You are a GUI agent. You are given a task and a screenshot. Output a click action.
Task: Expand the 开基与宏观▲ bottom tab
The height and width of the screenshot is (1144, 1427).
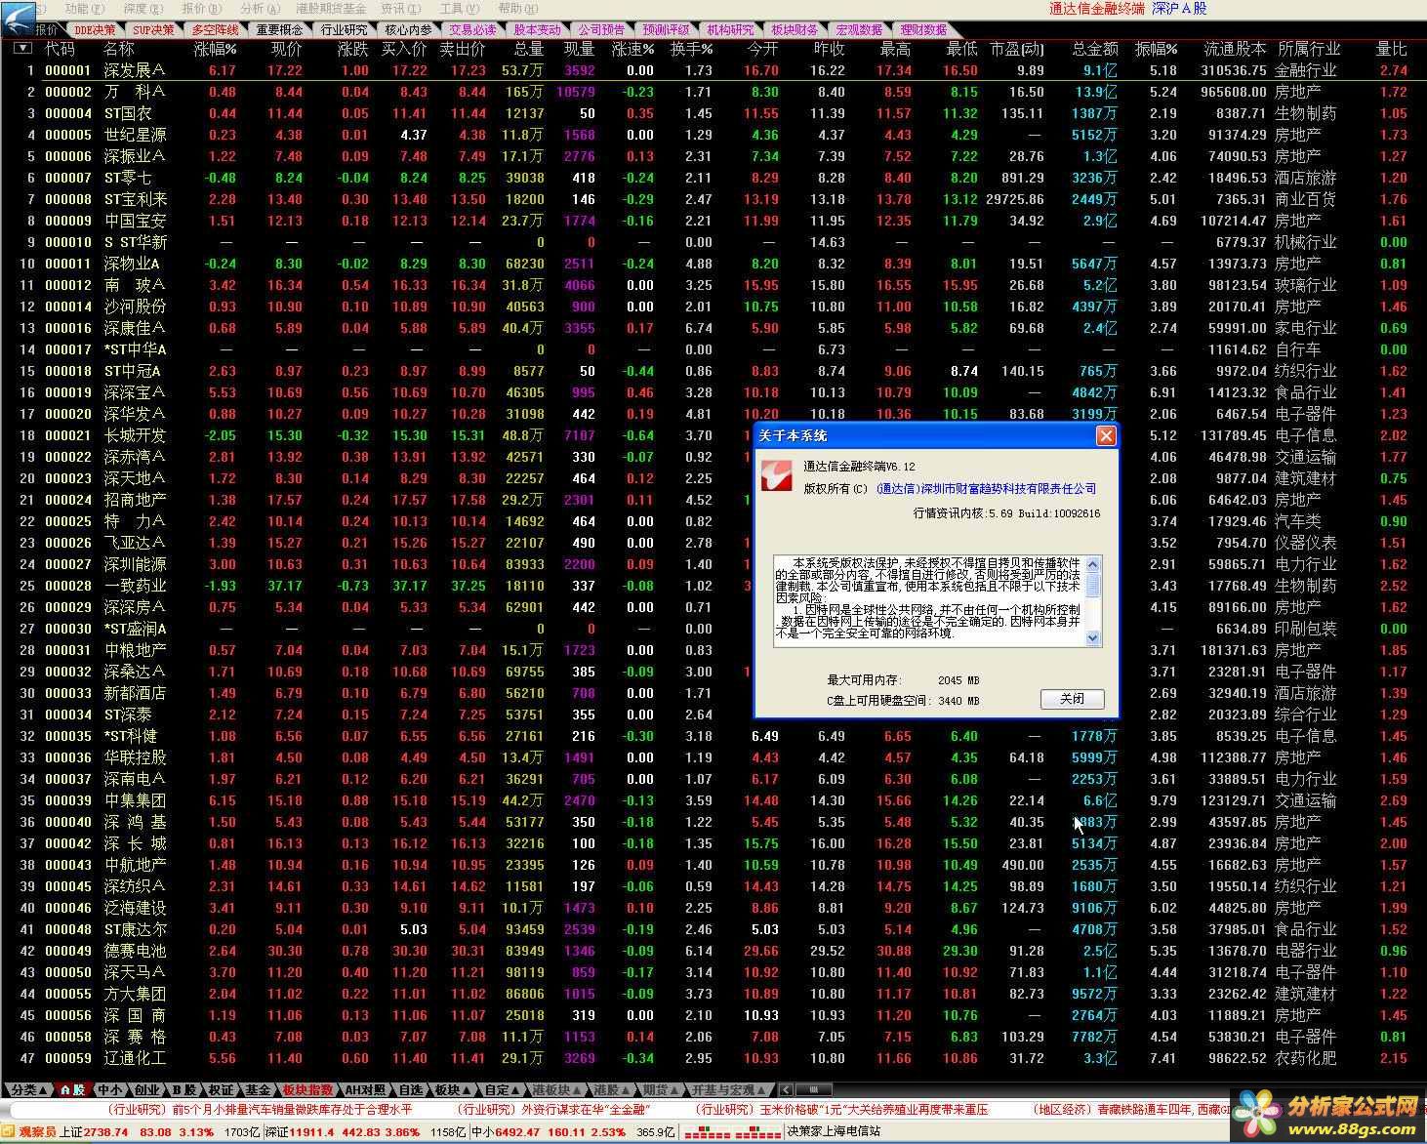[x=730, y=1090]
